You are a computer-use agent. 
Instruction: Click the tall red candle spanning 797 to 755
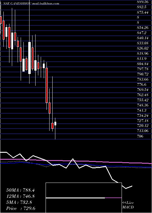[47, 85]
